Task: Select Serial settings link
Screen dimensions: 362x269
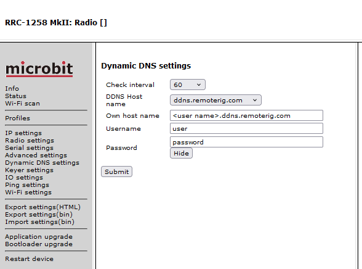Action: pyautogui.click(x=29, y=148)
